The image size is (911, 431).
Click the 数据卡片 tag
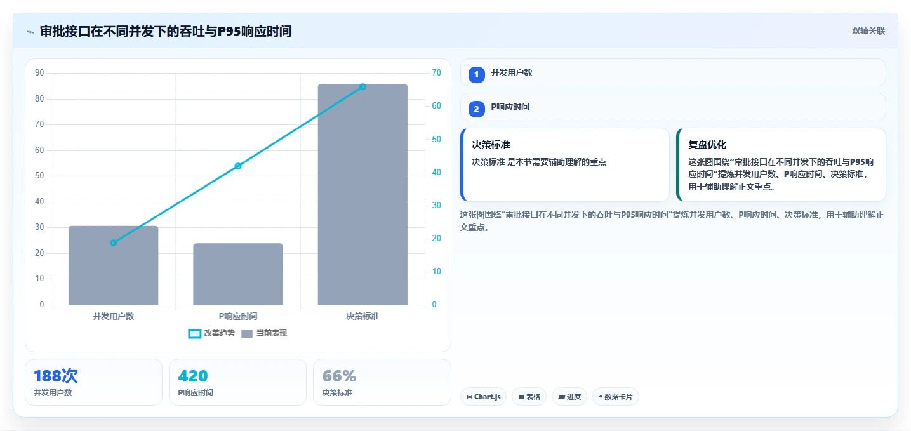click(x=616, y=397)
